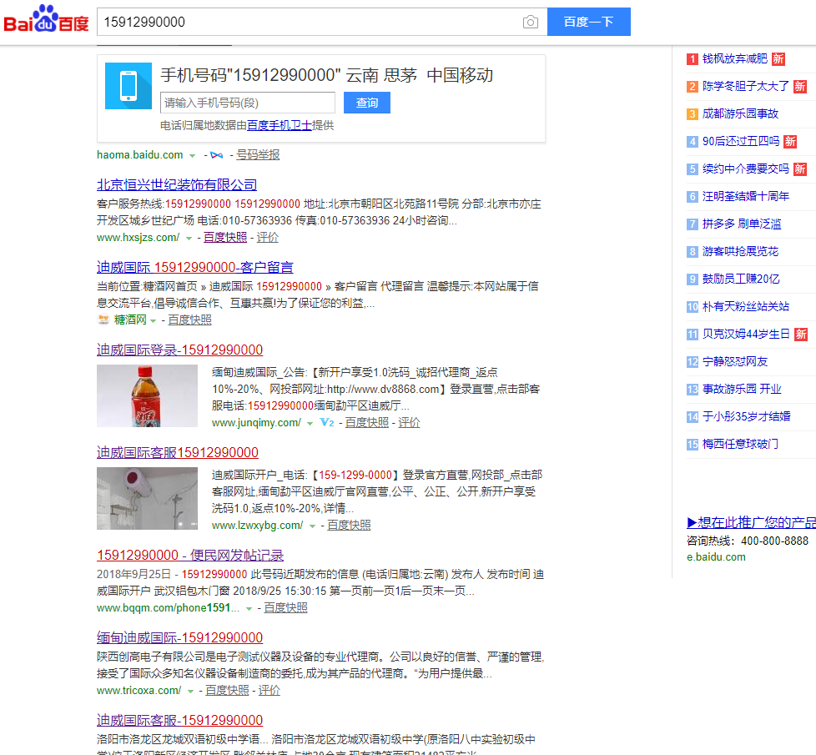Click the e.baidu.com link

coord(716,557)
